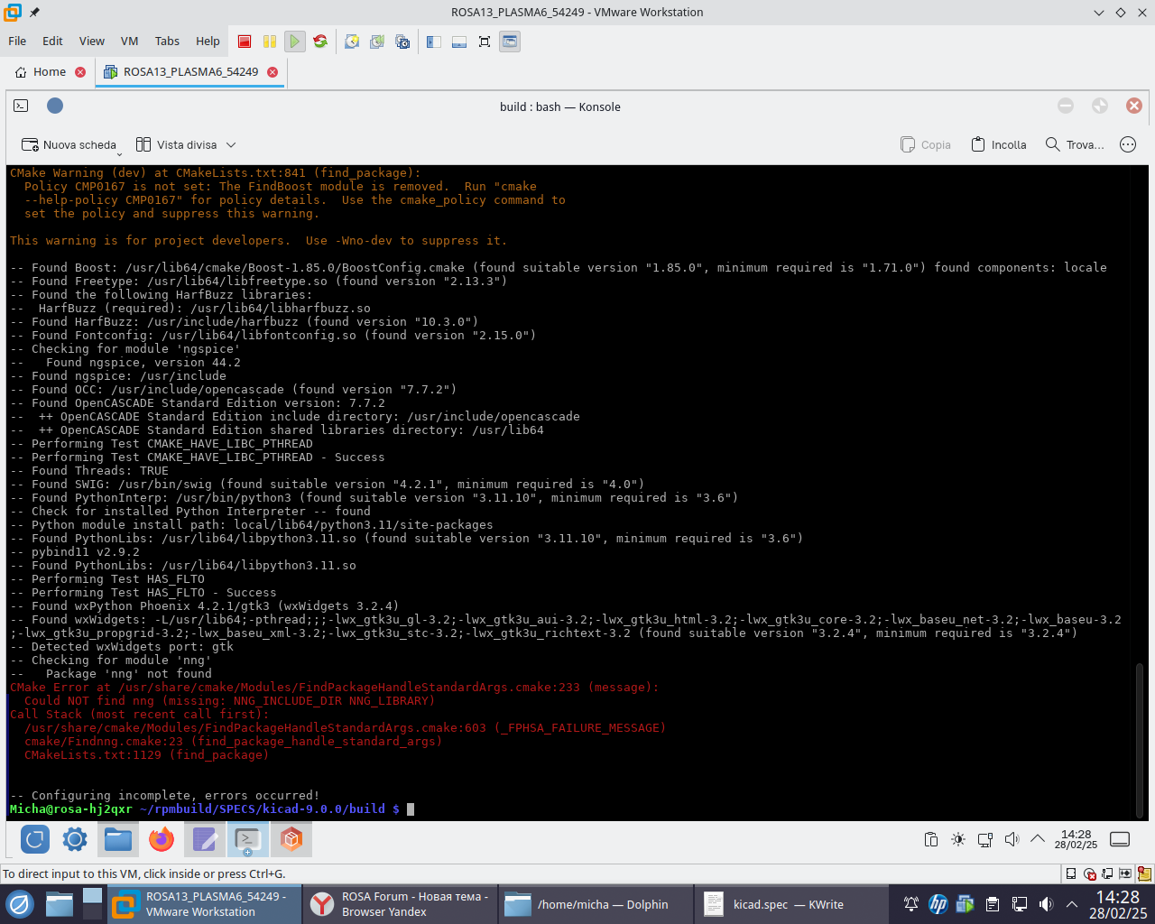Open the VM menu
The height and width of the screenshot is (924, 1155).
tap(129, 41)
